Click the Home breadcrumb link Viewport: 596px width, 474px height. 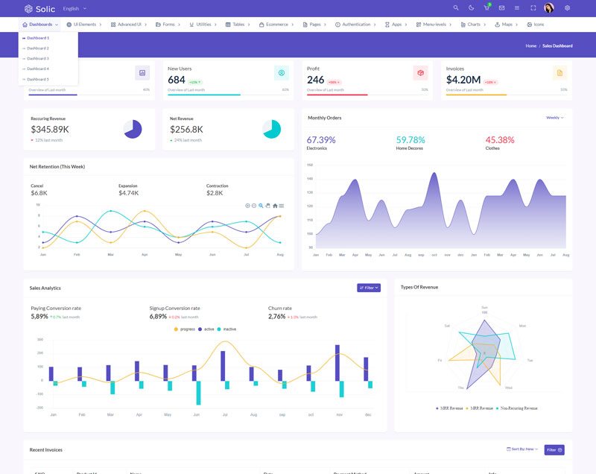pos(530,46)
